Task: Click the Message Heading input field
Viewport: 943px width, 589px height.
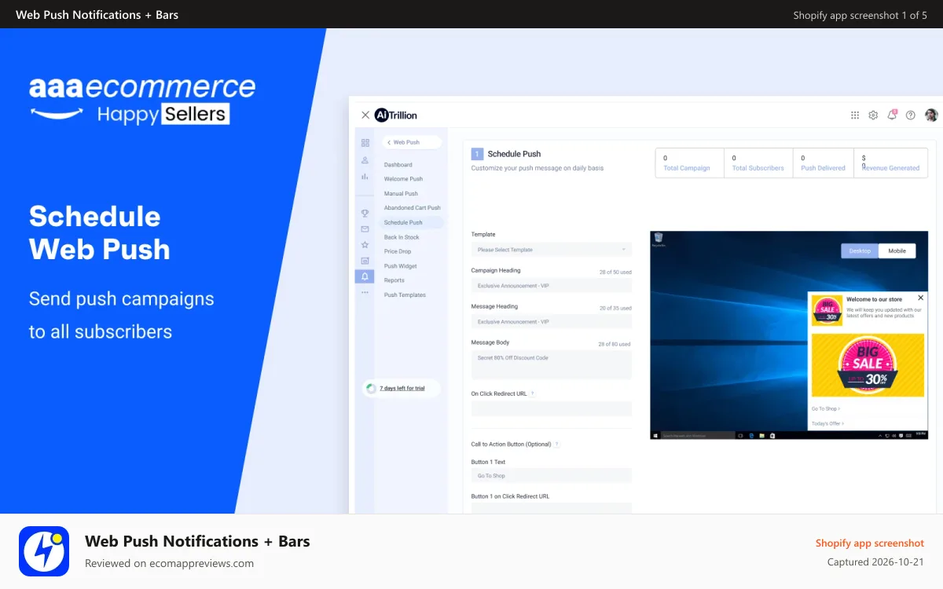Action: [552, 322]
